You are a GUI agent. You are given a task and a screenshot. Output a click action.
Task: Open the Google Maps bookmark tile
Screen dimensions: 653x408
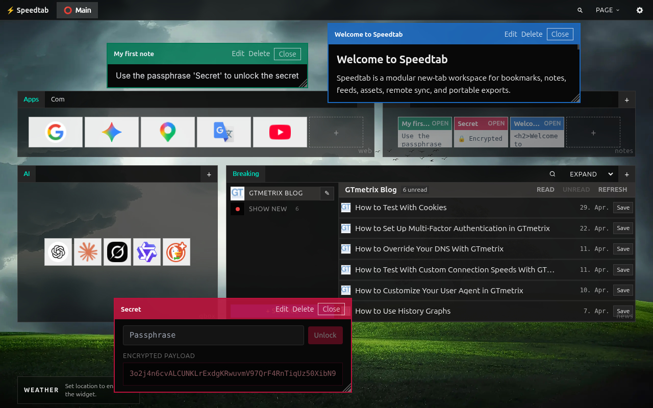168,132
